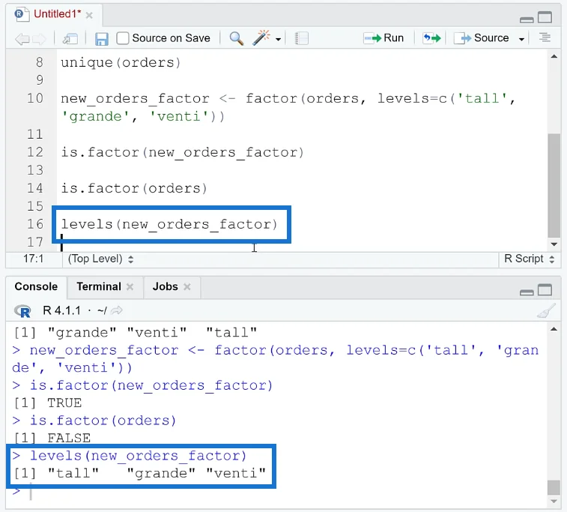This screenshot has height=512, width=567.
Task: Select the Untitled1 script tab
Action: pyautogui.click(x=57, y=14)
